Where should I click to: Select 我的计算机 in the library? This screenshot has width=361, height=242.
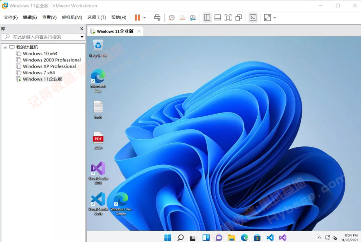(x=27, y=47)
